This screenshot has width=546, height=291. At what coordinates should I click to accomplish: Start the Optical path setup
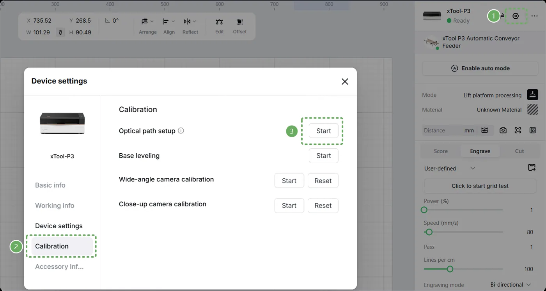pos(324,131)
